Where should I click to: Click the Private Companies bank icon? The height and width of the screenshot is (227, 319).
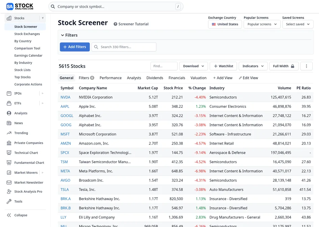tap(9, 143)
